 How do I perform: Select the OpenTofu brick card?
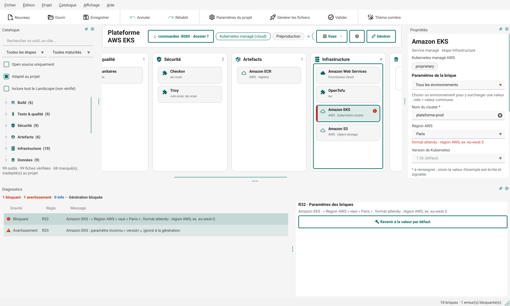(348, 94)
